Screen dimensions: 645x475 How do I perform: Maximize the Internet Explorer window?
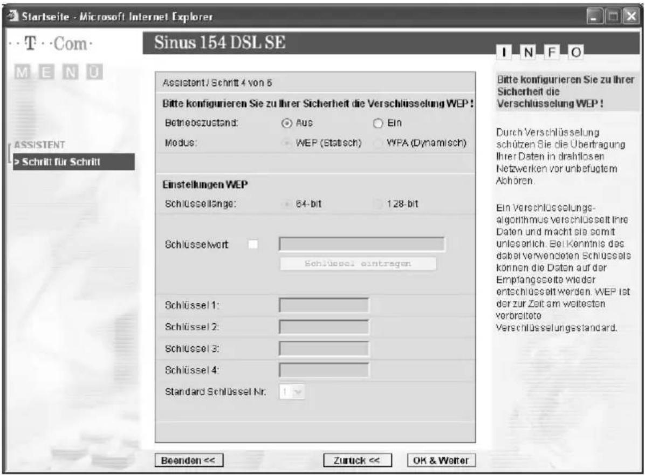[613, 17]
